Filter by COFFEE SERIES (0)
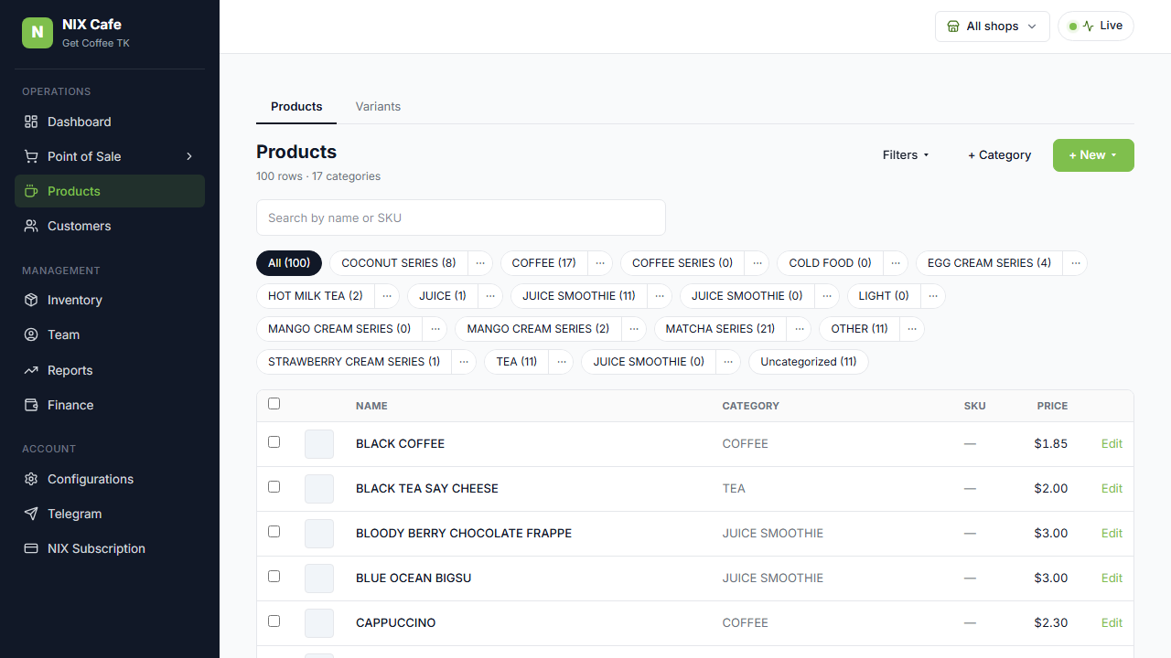 click(x=682, y=263)
